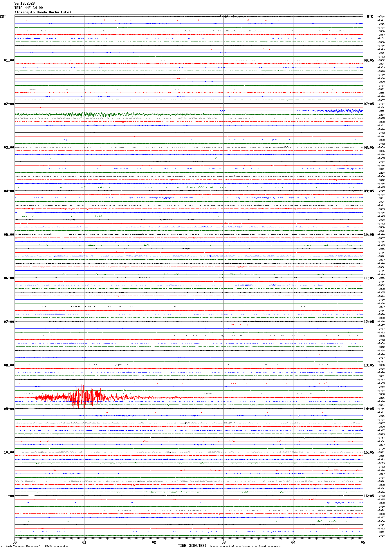Click the 14:05 UTC time label

(369, 409)
